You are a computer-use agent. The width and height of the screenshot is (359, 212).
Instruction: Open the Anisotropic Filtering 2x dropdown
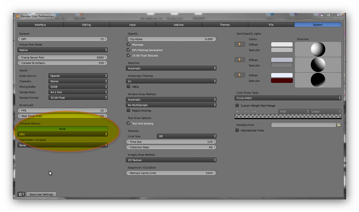coord(171,81)
